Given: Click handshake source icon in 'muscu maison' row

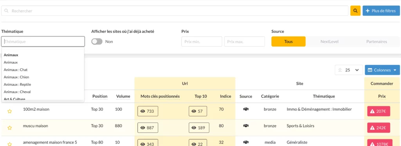Looking at the screenshot, I should coord(246,126).
